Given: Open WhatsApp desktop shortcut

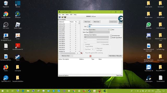Looking at the screenshot, I should pyautogui.click(x=148, y=26).
